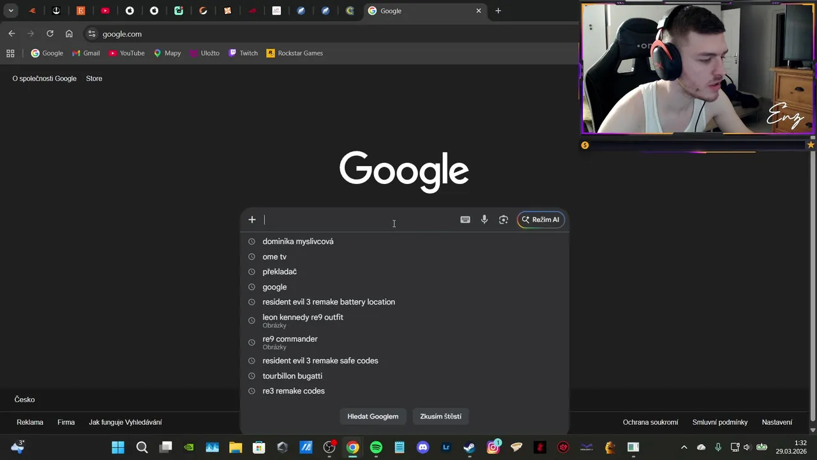Open the Google Store link
Viewport: 817px width, 460px height.
click(94, 79)
